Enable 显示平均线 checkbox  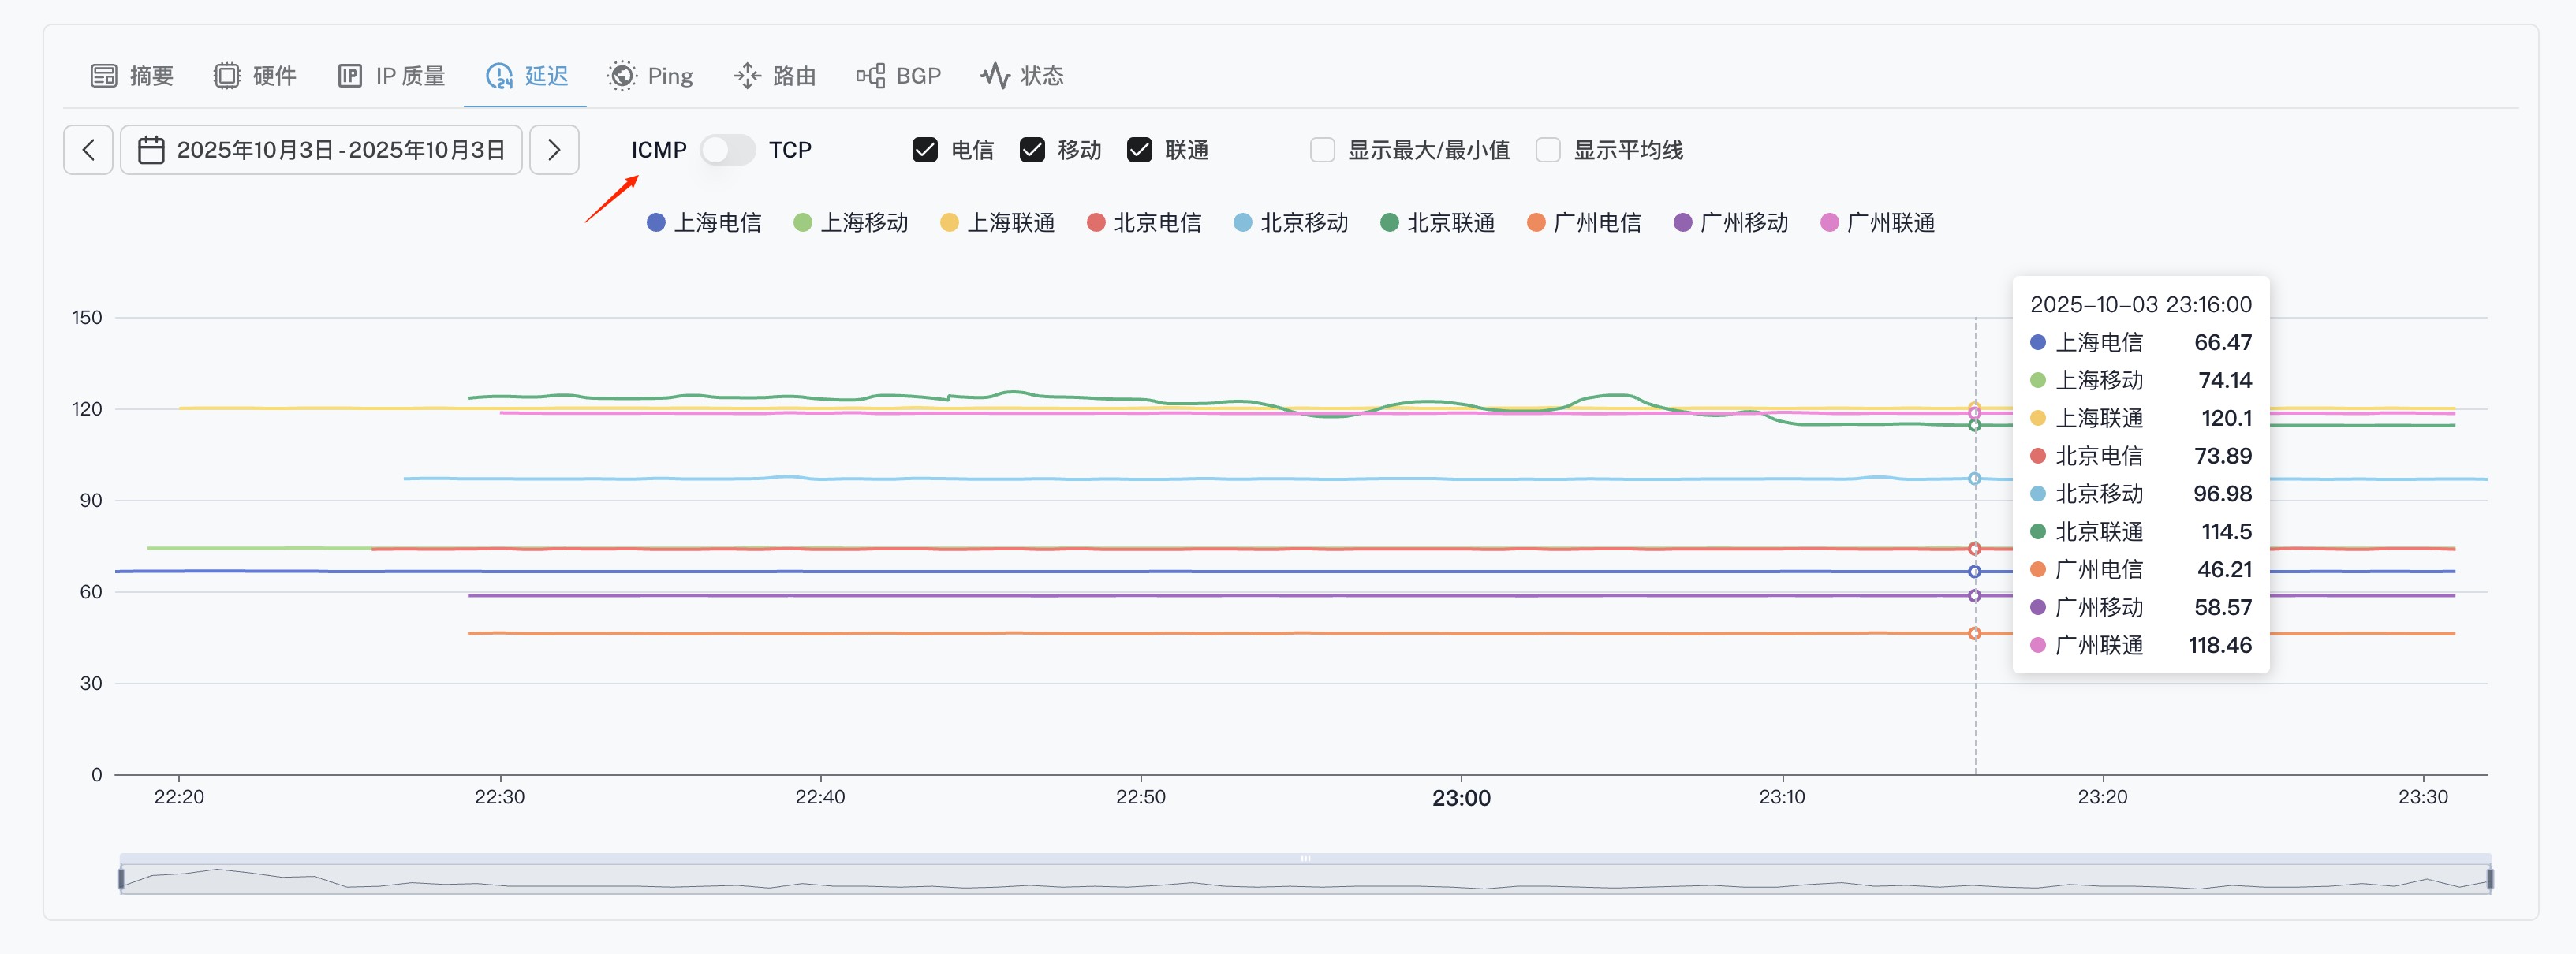coord(1547,150)
